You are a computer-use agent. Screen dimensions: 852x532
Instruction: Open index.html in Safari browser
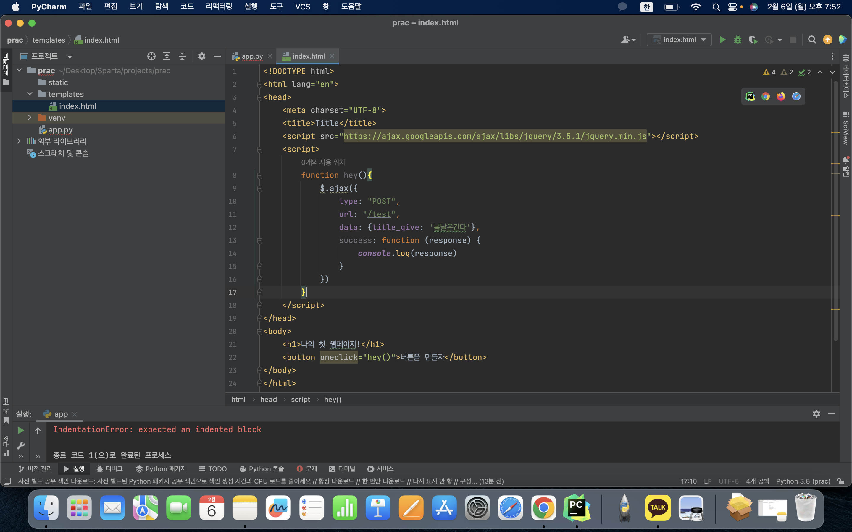[x=796, y=96]
